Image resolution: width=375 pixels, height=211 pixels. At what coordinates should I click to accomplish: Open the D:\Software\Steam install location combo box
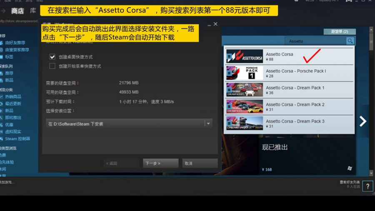pos(129,124)
